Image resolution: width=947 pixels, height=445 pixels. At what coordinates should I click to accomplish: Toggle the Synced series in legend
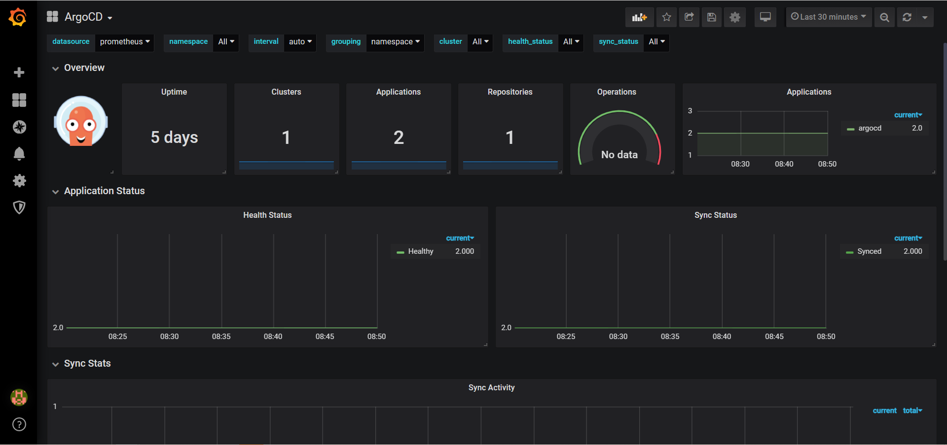click(869, 251)
